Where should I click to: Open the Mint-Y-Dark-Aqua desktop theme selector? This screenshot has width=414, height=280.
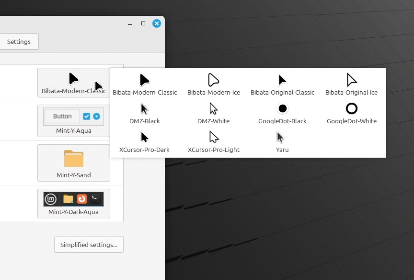coord(73,204)
